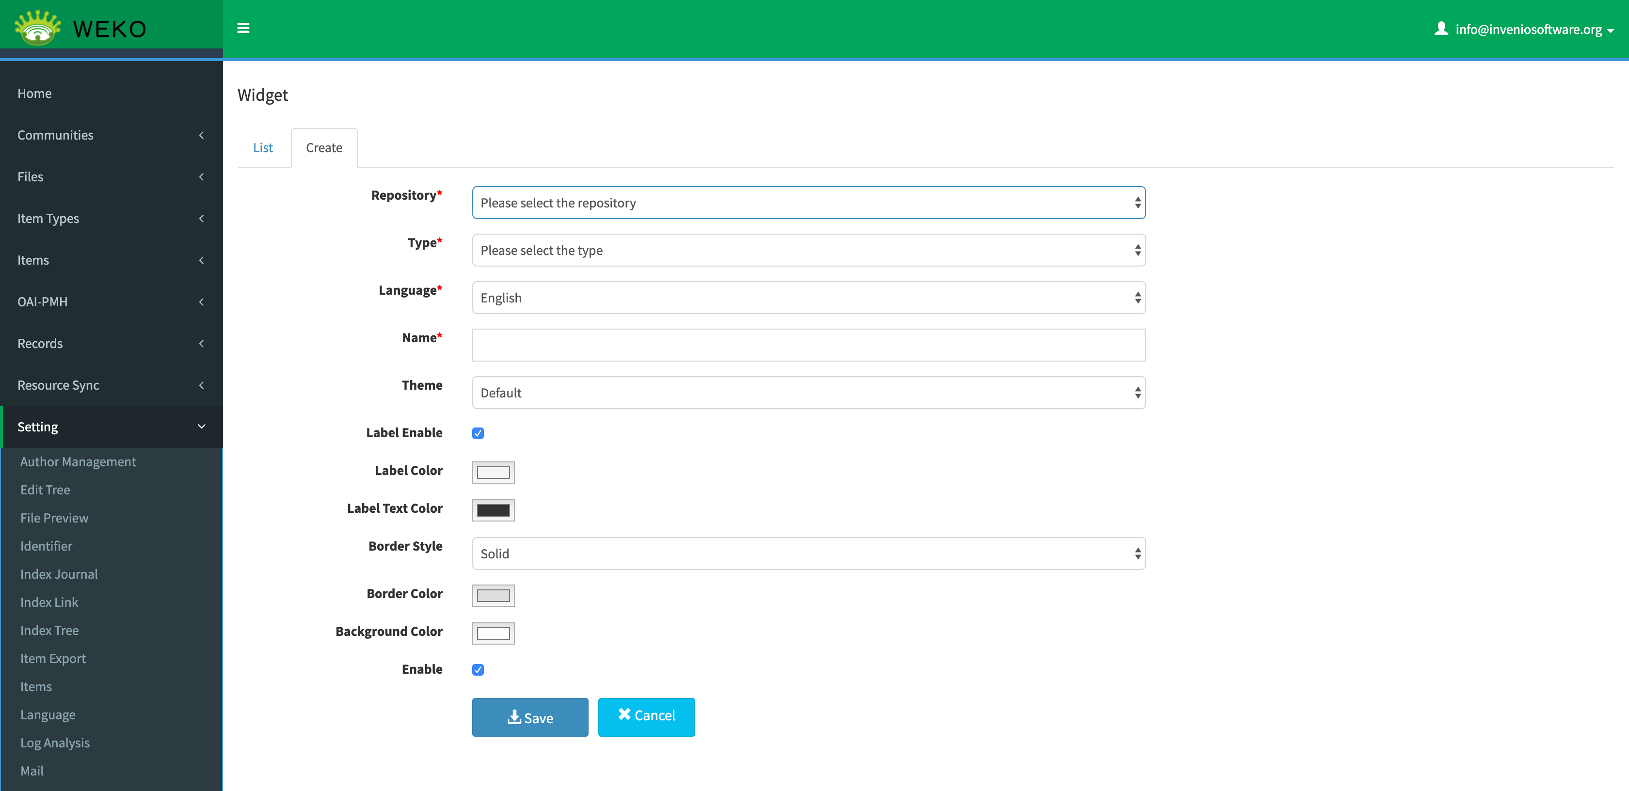Expand Item Types menu chevron

coord(201,219)
